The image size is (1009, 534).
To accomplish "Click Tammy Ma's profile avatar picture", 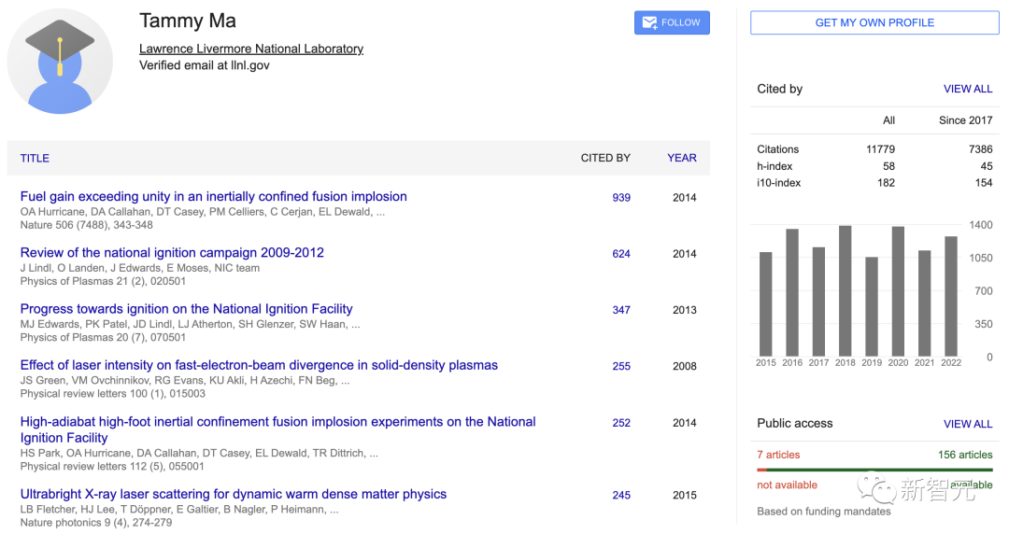I will coord(60,62).
